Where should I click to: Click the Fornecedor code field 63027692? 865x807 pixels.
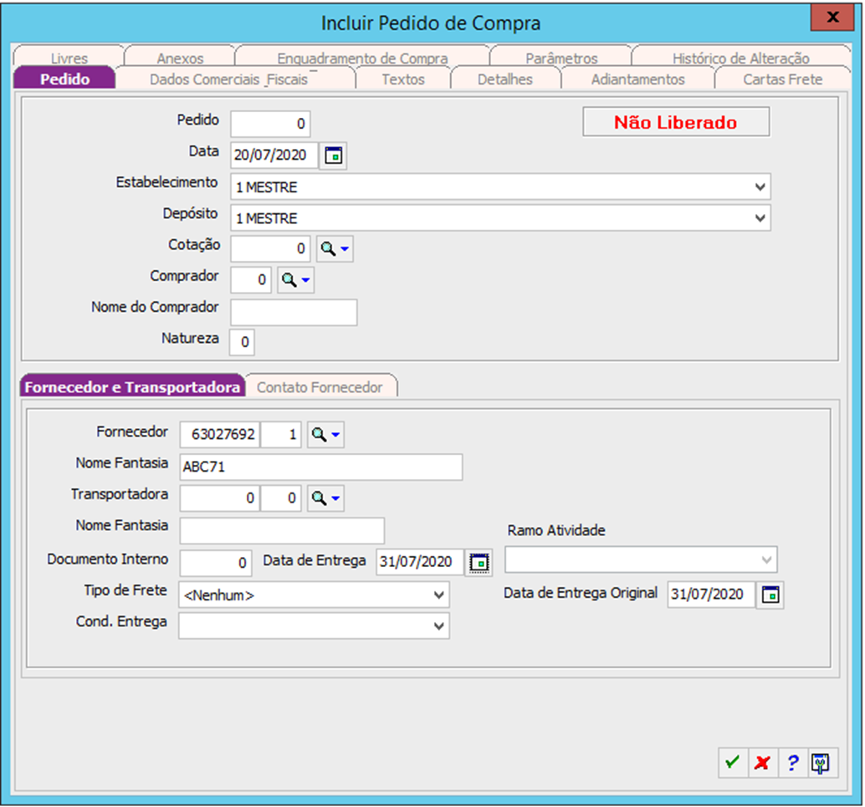(x=219, y=435)
